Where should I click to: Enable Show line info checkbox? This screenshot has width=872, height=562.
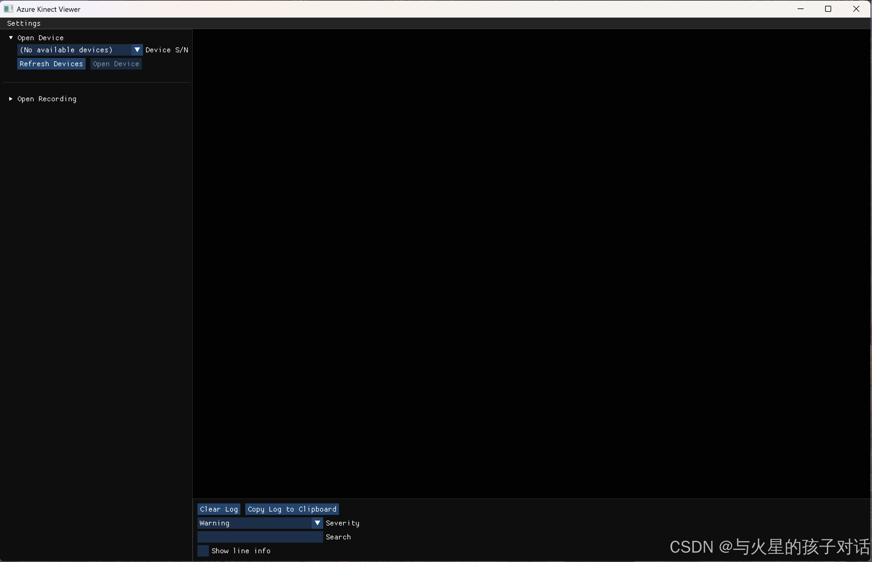click(x=203, y=551)
